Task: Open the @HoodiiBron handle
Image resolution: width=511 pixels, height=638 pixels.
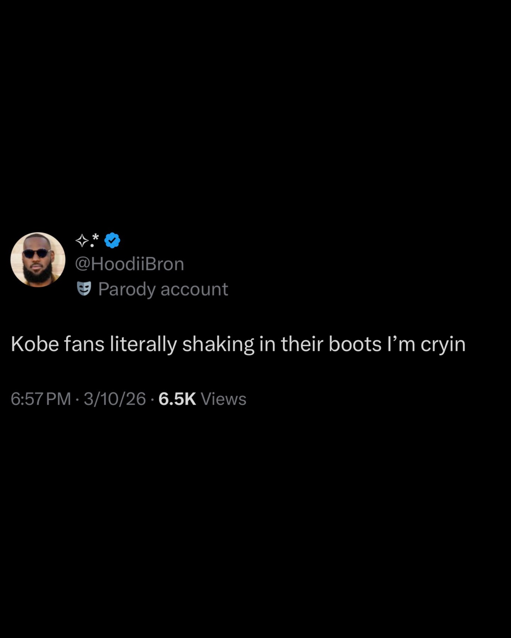Action: pyautogui.click(x=130, y=264)
